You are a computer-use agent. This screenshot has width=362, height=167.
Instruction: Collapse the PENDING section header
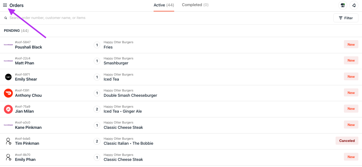(x=16, y=31)
